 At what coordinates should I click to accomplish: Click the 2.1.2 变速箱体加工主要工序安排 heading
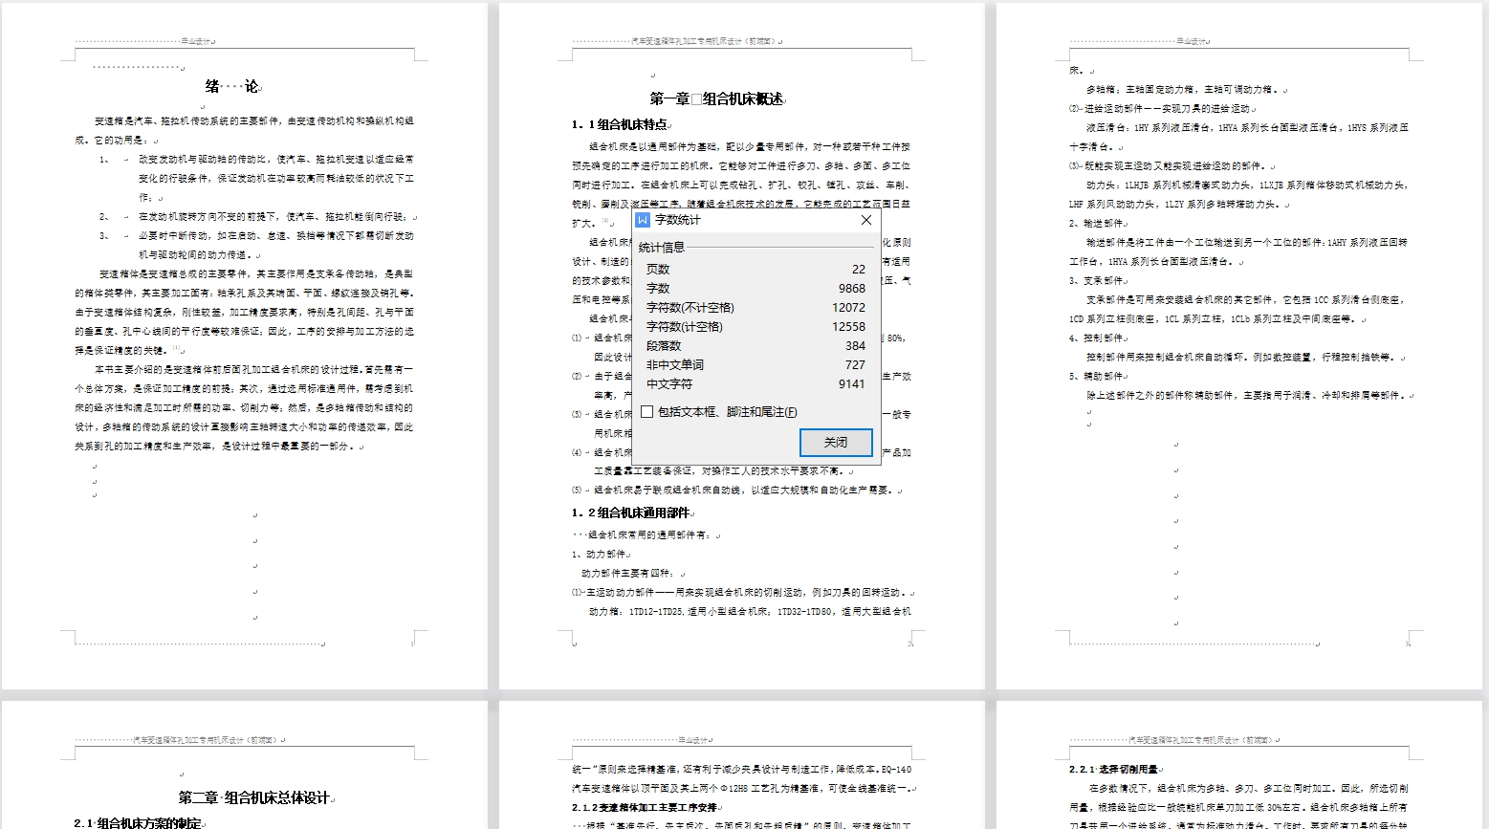pyautogui.click(x=645, y=807)
